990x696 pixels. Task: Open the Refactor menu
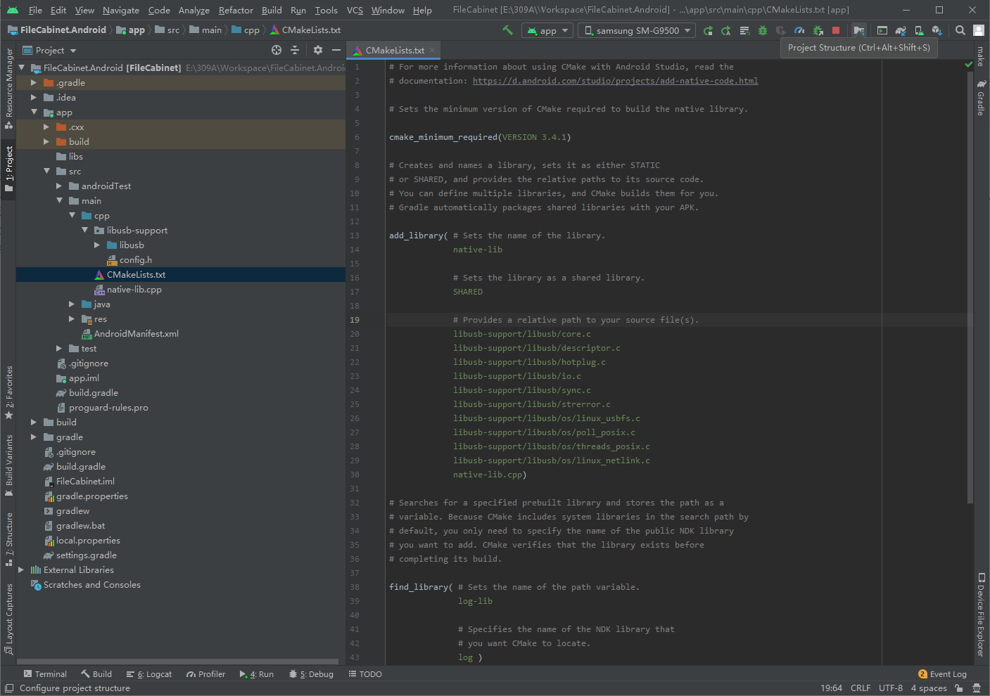pyautogui.click(x=235, y=10)
